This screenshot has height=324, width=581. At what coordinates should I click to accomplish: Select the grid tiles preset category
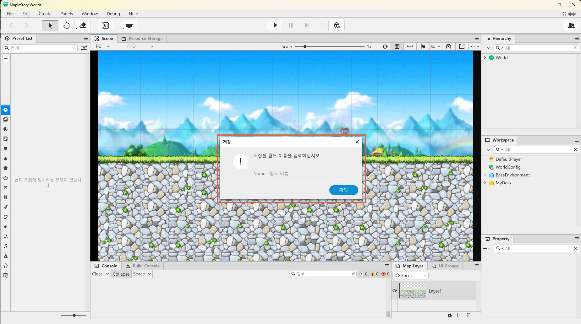tap(6, 149)
